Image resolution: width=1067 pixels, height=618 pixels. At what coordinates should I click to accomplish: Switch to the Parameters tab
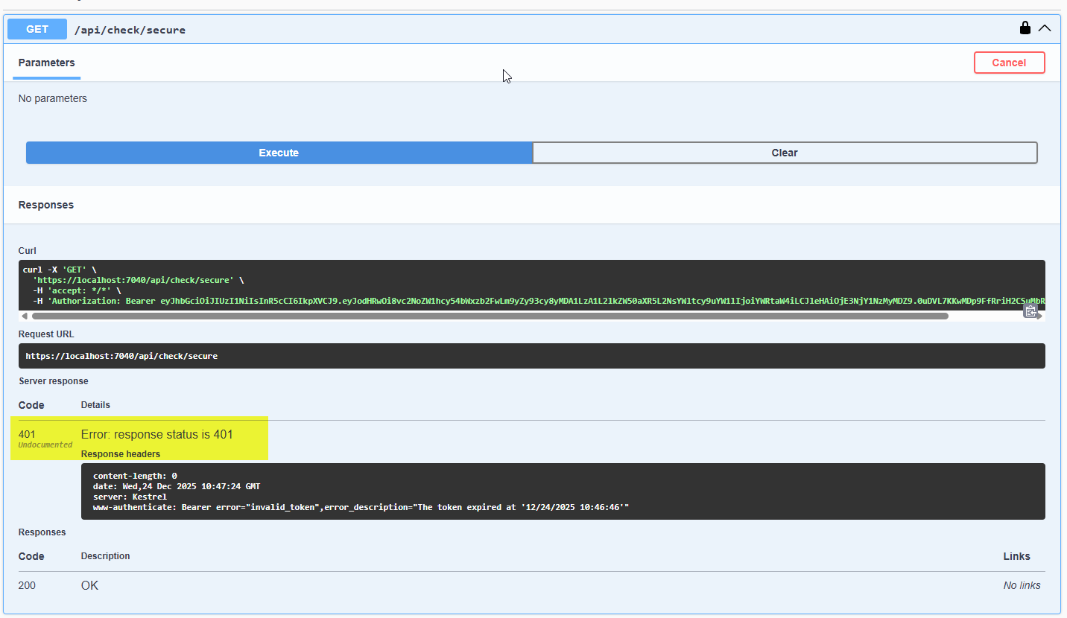(46, 63)
